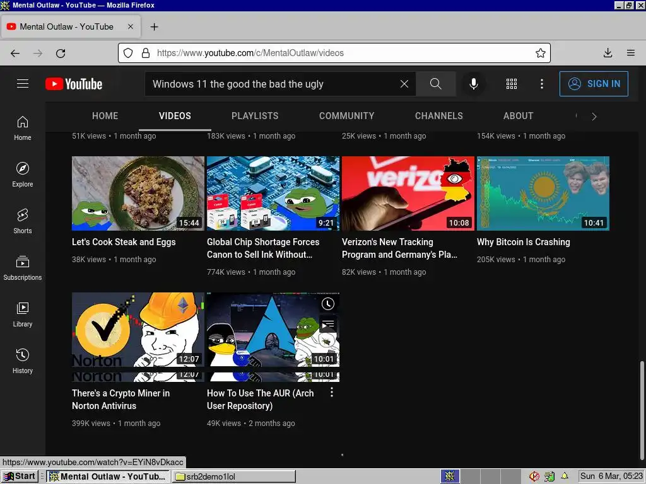Click Why Bitcoin Is Crashing title
Viewport: 646px width, 484px height.
tap(523, 242)
